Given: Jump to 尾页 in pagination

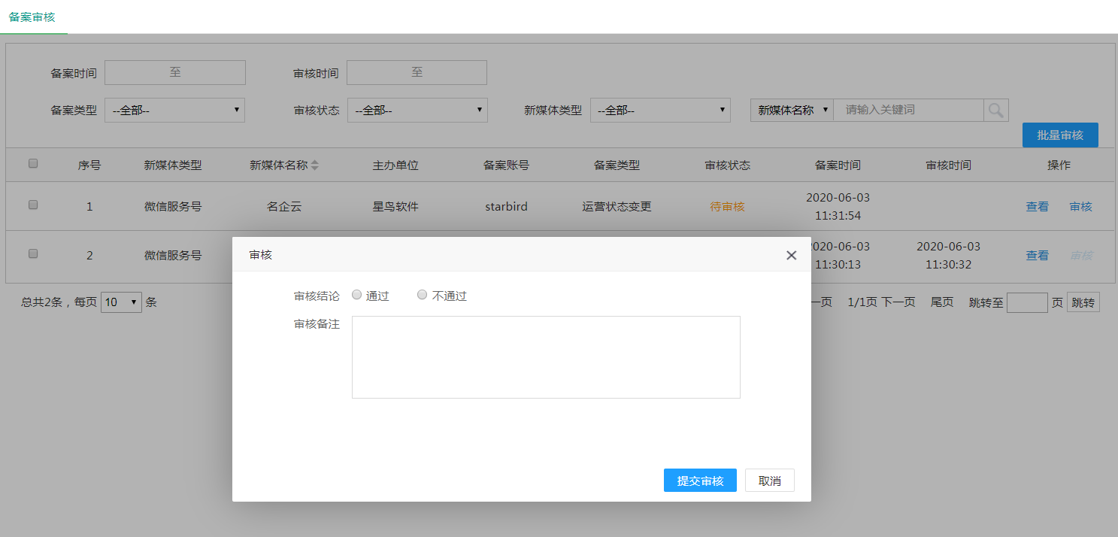Looking at the screenshot, I should click(x=942, y=302).
